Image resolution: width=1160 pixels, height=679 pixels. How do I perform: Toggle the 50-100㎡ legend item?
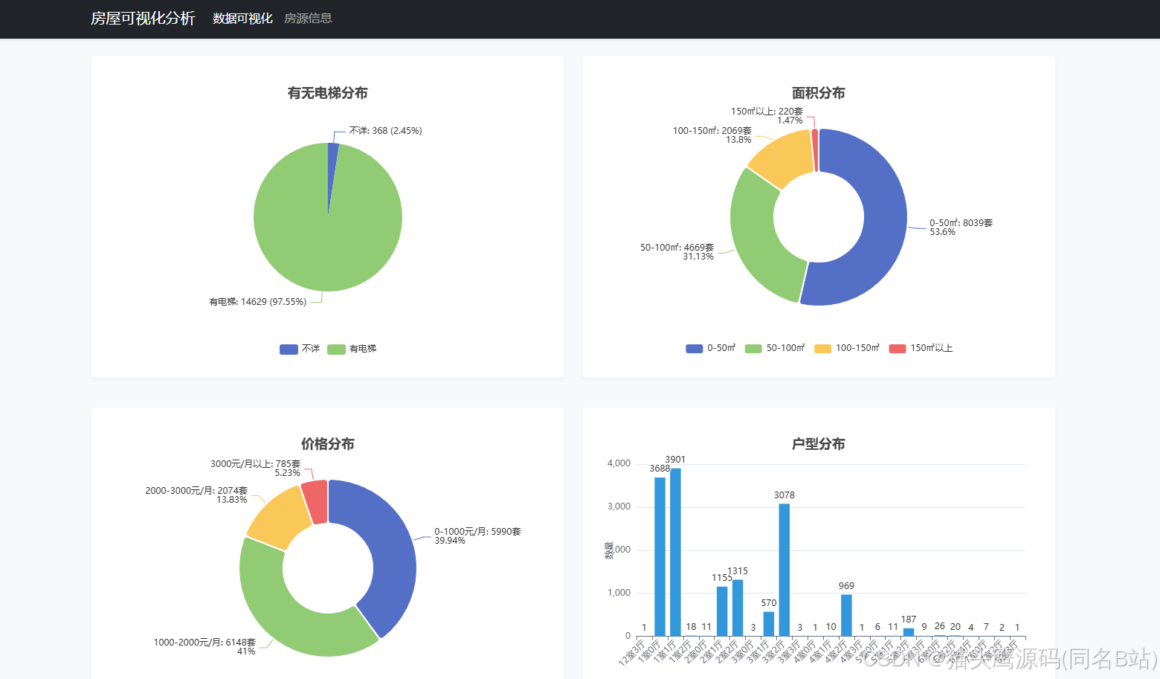click(x=775, y=348)
